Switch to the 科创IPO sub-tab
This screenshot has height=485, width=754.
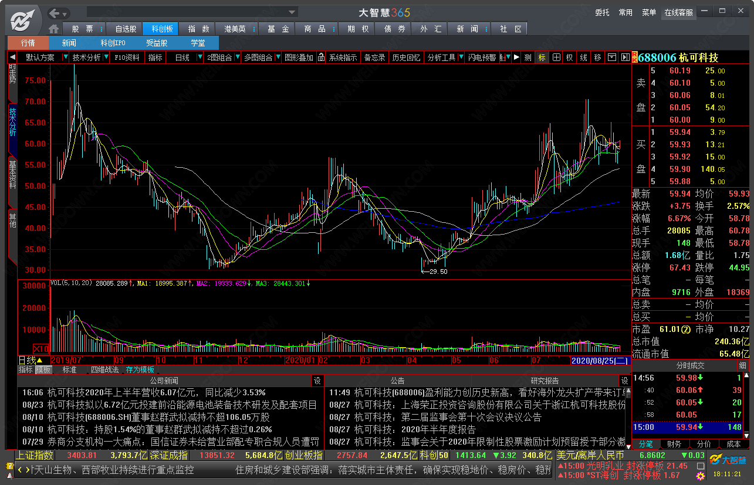click(113, 43)
